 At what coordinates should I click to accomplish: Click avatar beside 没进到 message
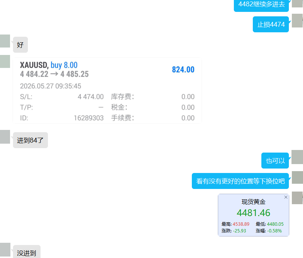pyautogui.click(x=5, y=250)
